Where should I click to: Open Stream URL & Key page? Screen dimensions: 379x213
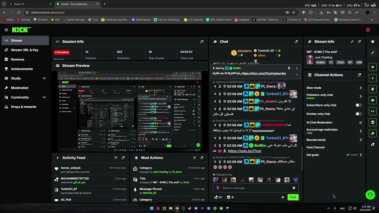tap(25, 50)
